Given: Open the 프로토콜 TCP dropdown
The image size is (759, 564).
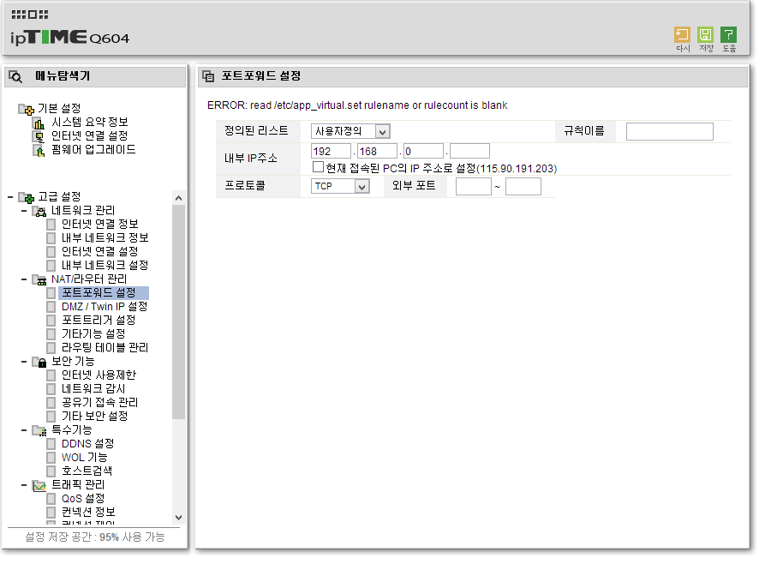Looking at the screenshot, I should click(340, 187).
